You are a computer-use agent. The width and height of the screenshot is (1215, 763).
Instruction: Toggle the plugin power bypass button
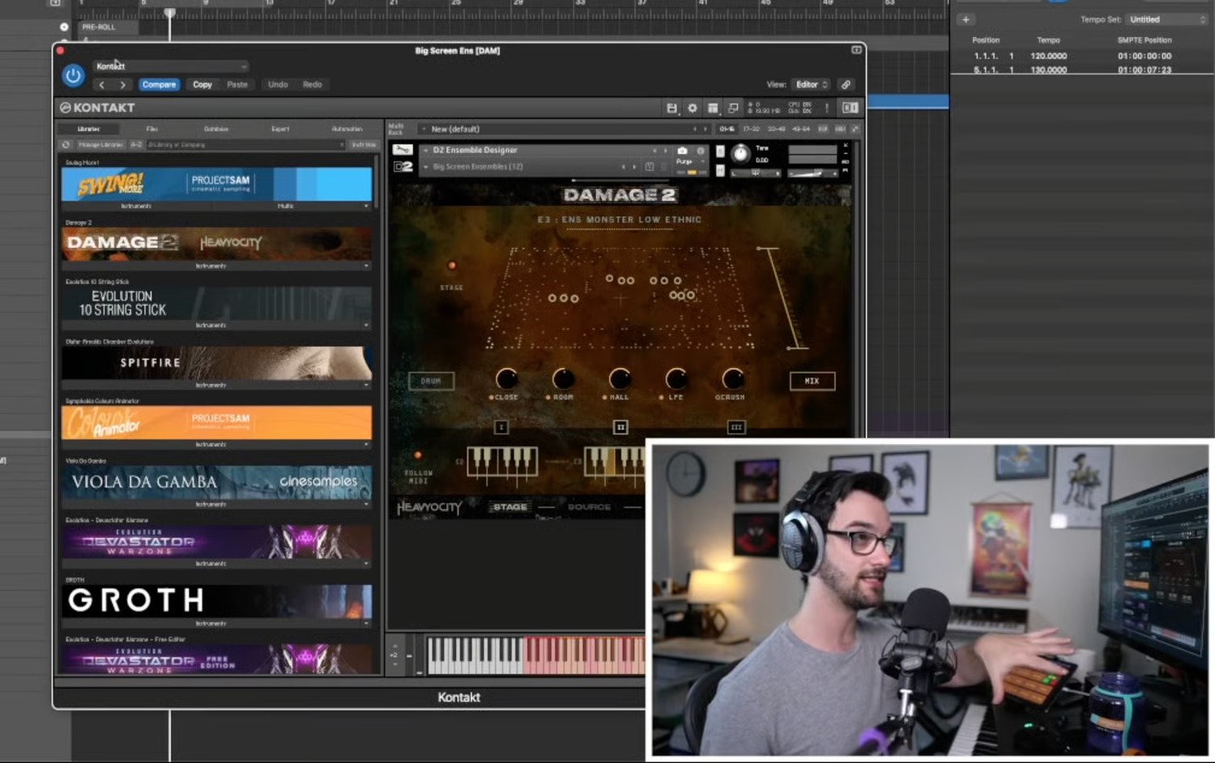pos(73,75)
